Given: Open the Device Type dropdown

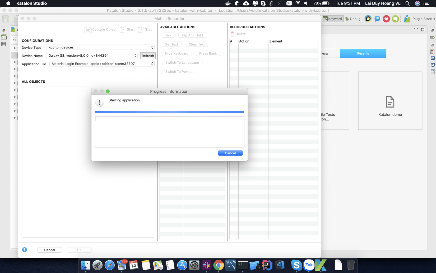Looking at the screenshot, I should (x=100, y=47).
